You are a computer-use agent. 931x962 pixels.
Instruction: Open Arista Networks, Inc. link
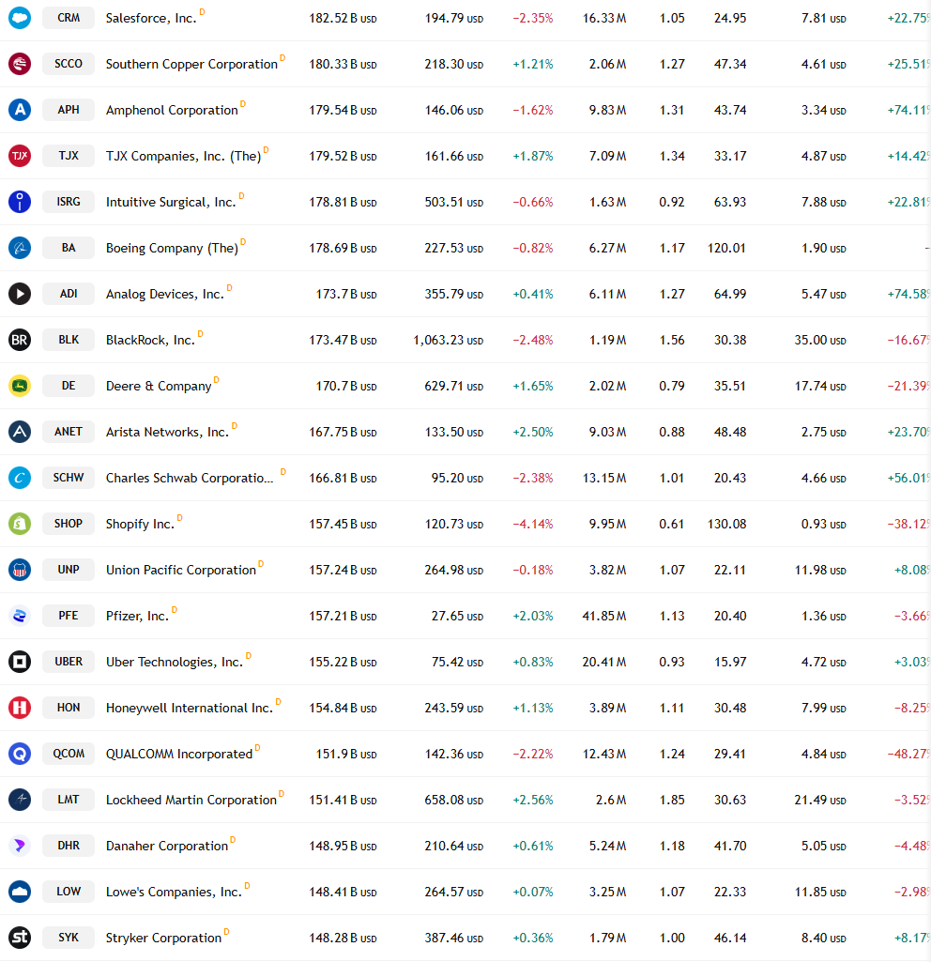[x=167, y=433]
